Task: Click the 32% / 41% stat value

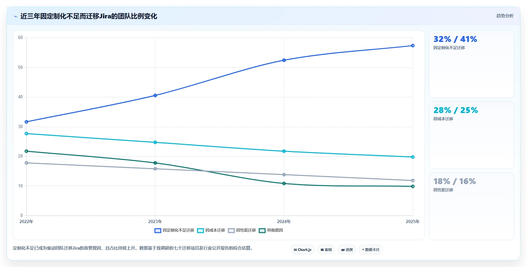Action: pos(455,39)
